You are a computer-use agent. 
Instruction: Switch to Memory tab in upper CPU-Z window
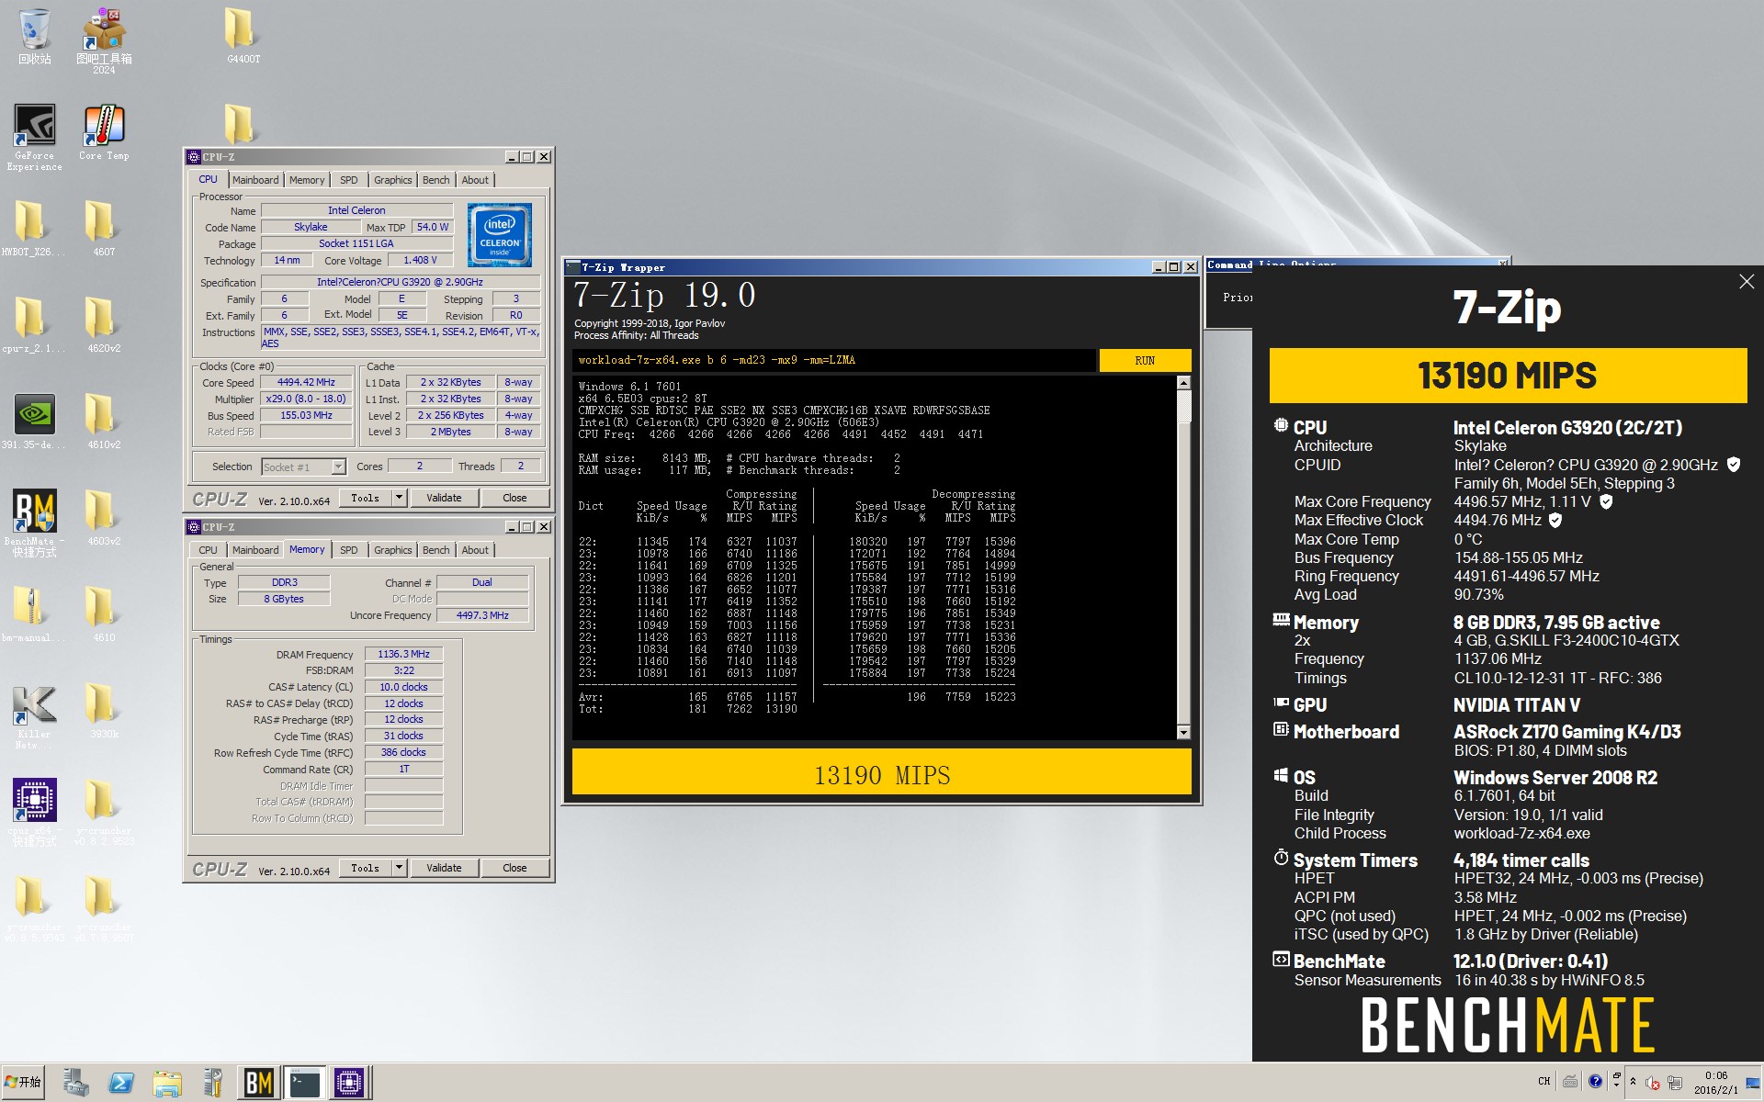[307, 180]
